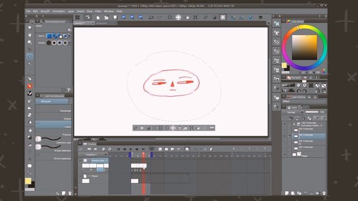The width and height of the screenshot is (358, 201).
Task: Open the Window menu
Action: (x=109, y=11)
